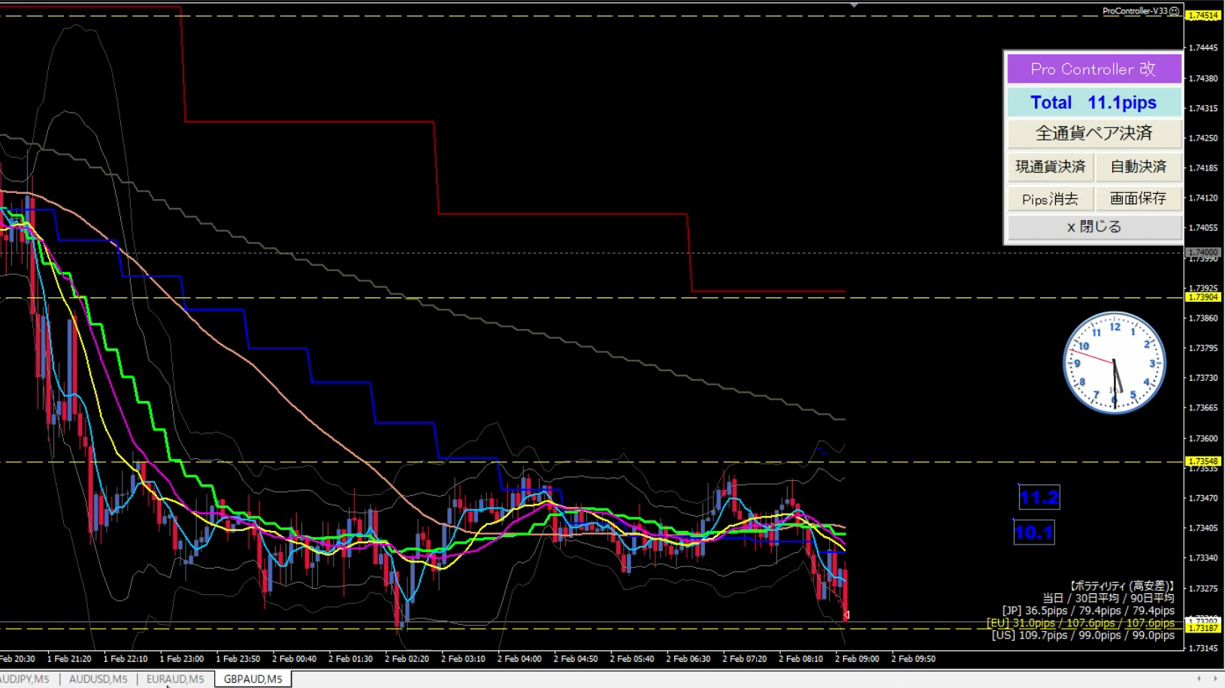
Task: Click the 2 Feb 09:00 time label
Action: (857, 659)
